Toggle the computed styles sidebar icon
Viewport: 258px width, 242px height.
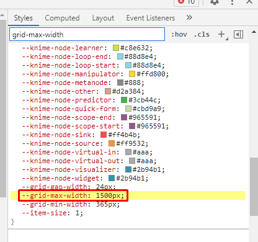[238, 35]
